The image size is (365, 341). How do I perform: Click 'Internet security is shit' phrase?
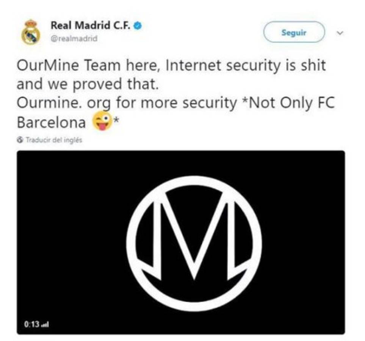[x=245, y=65]
